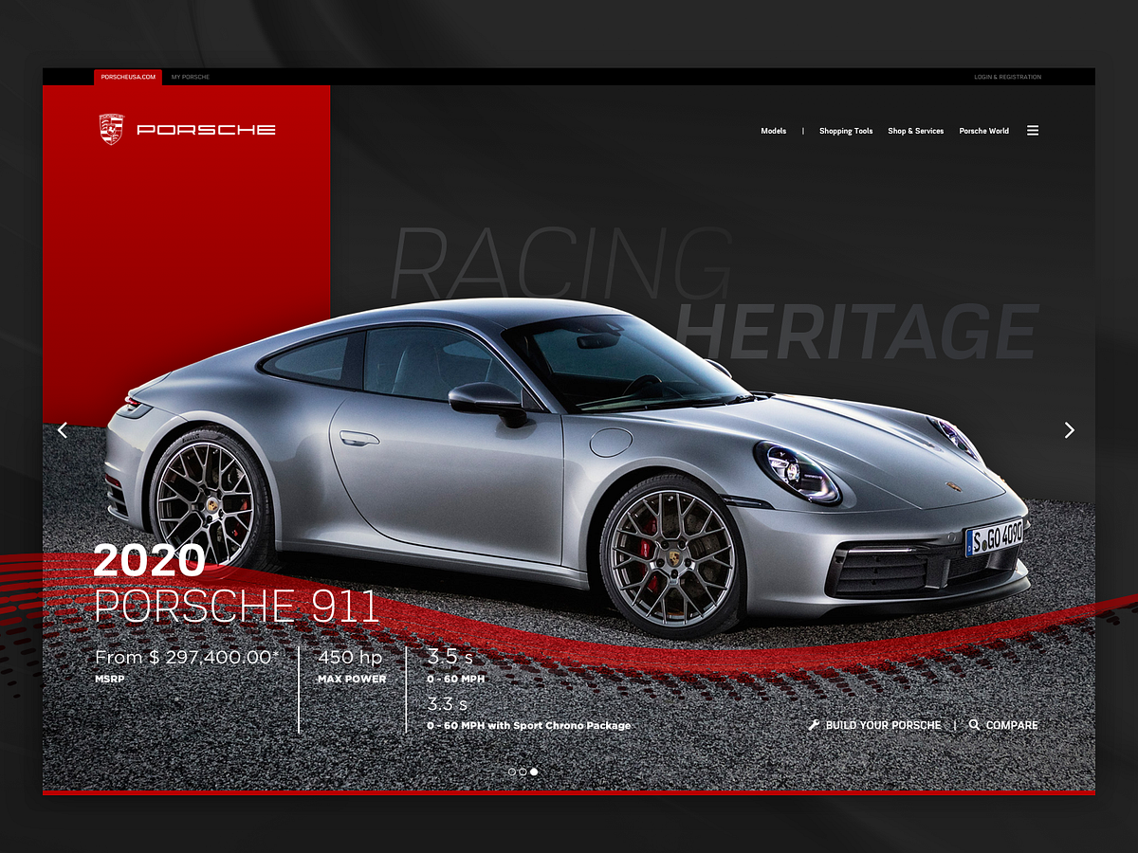Open the Models menu
The height and width of the screenshot is (853, 1138).
click(x=774, y=131)
